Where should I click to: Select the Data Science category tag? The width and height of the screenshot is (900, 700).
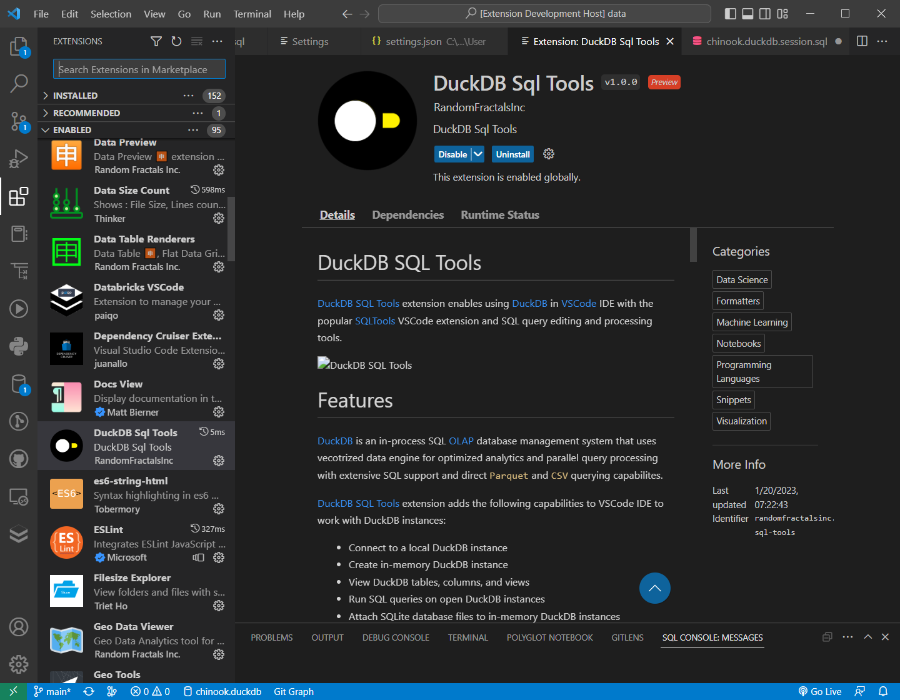742,279
